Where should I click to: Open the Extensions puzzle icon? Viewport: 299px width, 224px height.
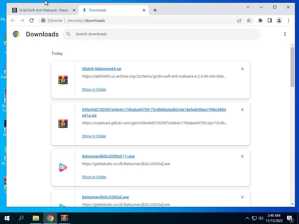260,21
